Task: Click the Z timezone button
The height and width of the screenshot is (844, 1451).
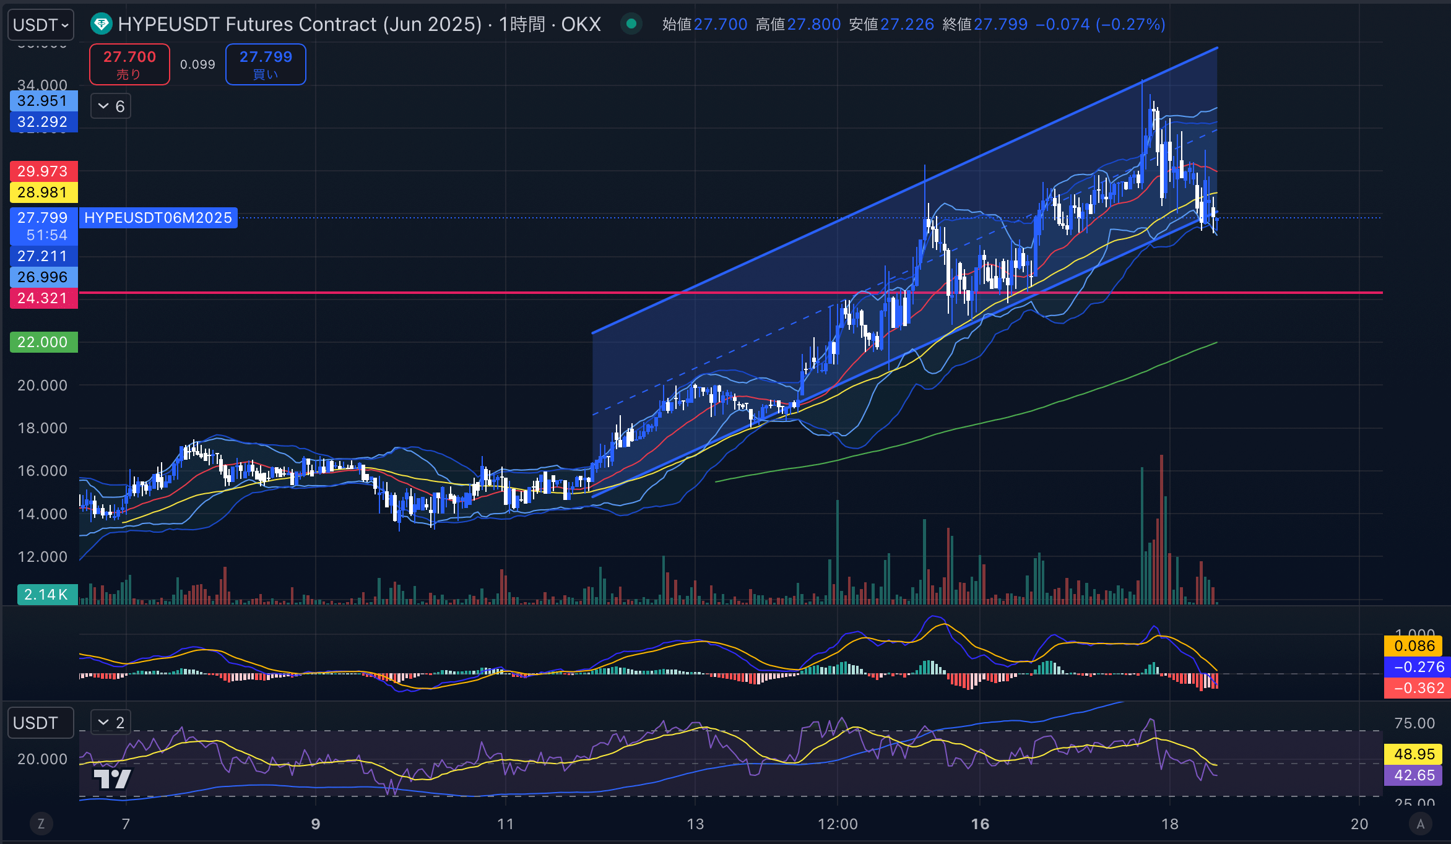Action: [x=41, y=824]
